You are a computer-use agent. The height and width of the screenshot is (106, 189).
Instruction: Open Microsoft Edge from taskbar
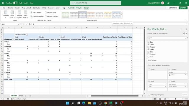click(84, 103)
